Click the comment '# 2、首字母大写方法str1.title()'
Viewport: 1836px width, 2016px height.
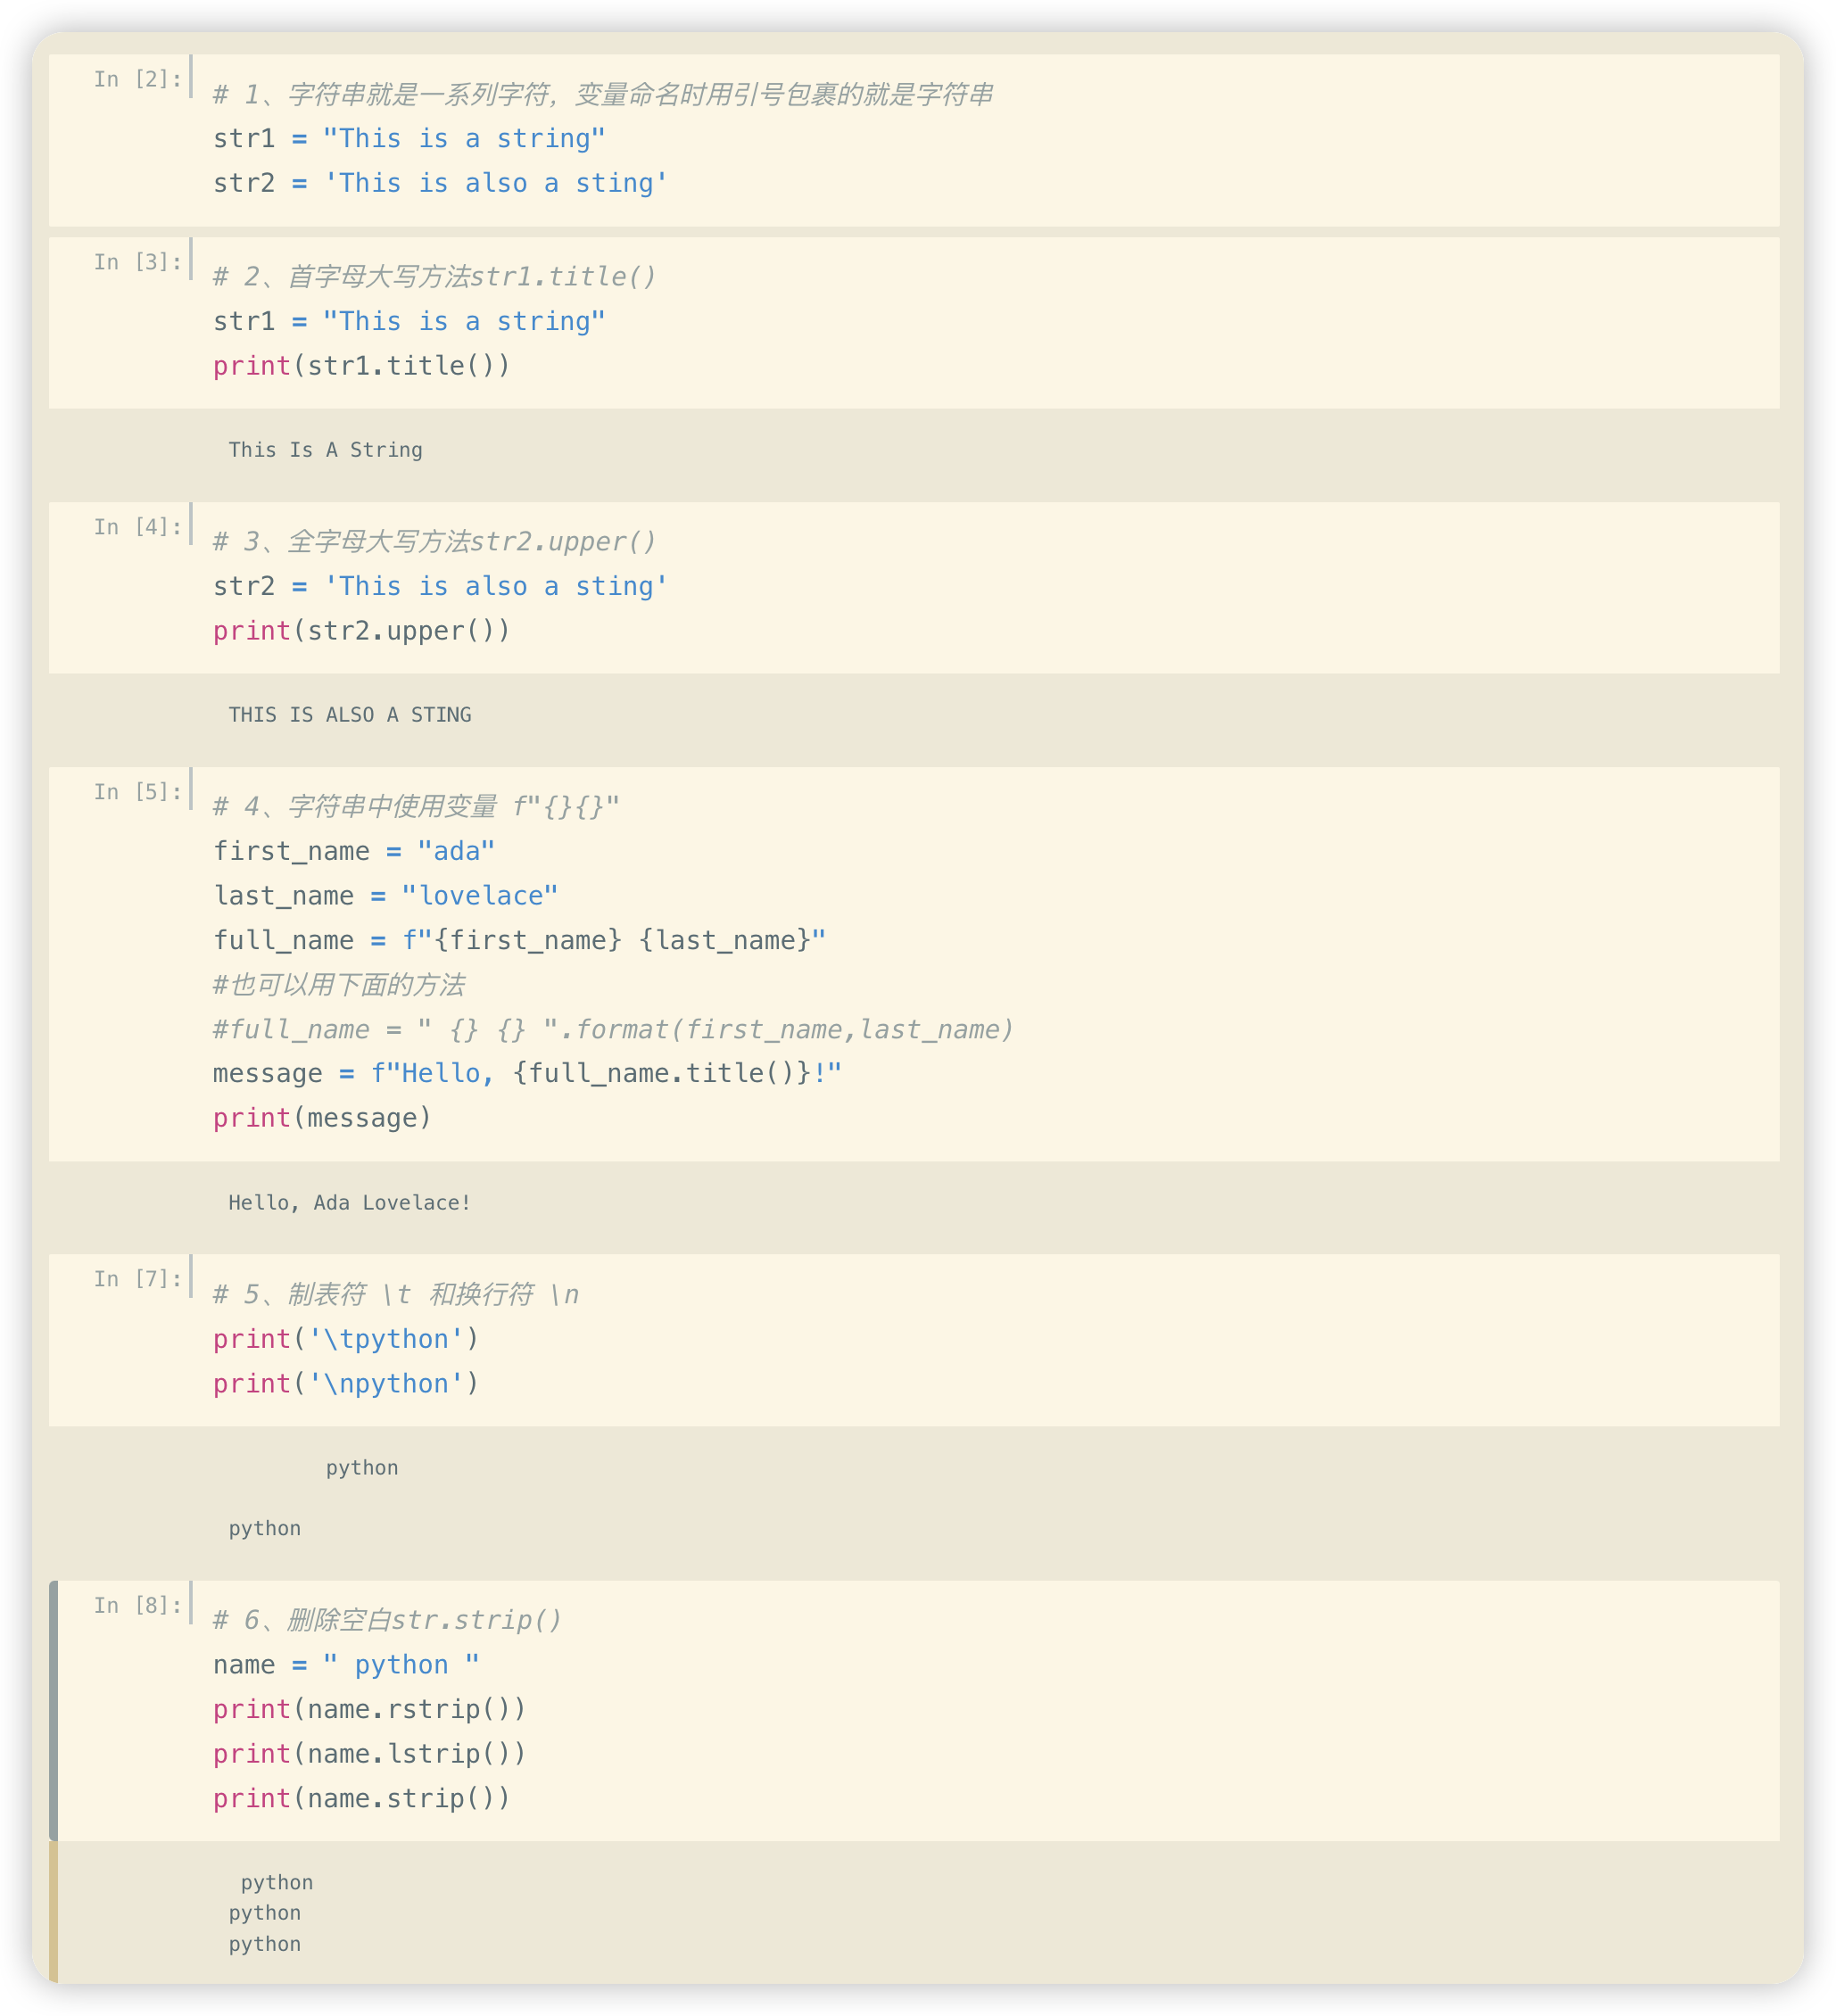tap(434, 277)
